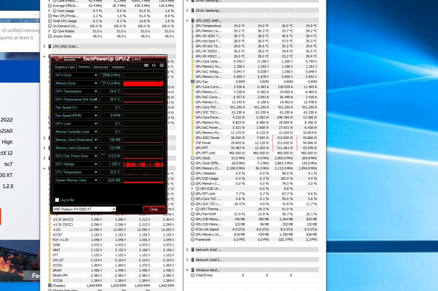Select the 120.7 FPS Framerate maximum value
Screen dimensions: 438x291
click(285, 240)
